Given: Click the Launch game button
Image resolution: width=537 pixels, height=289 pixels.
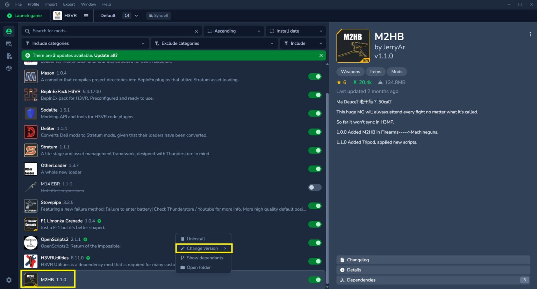Looking at the screenshot, I should click(25, 15).
